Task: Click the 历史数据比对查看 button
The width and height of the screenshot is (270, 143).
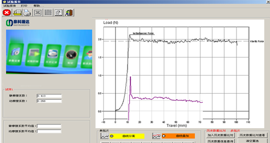Action: point(253,135)
